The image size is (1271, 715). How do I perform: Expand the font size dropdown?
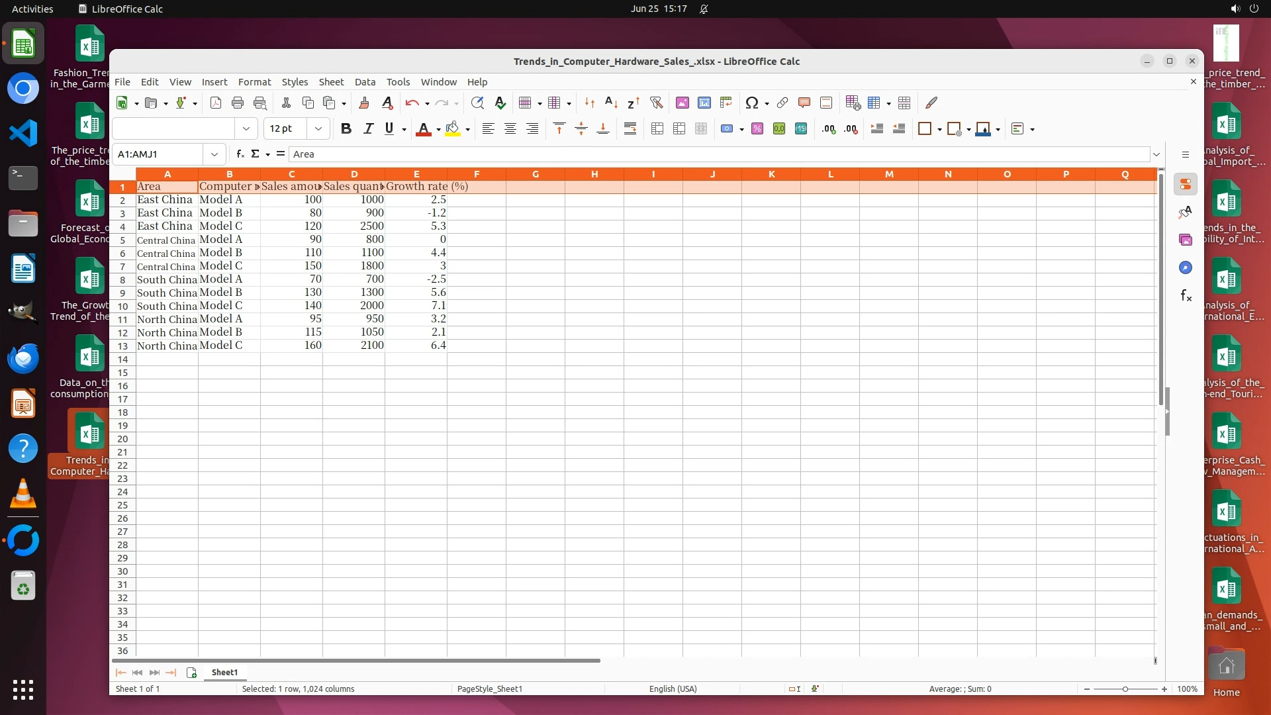[x=318, y=129]
